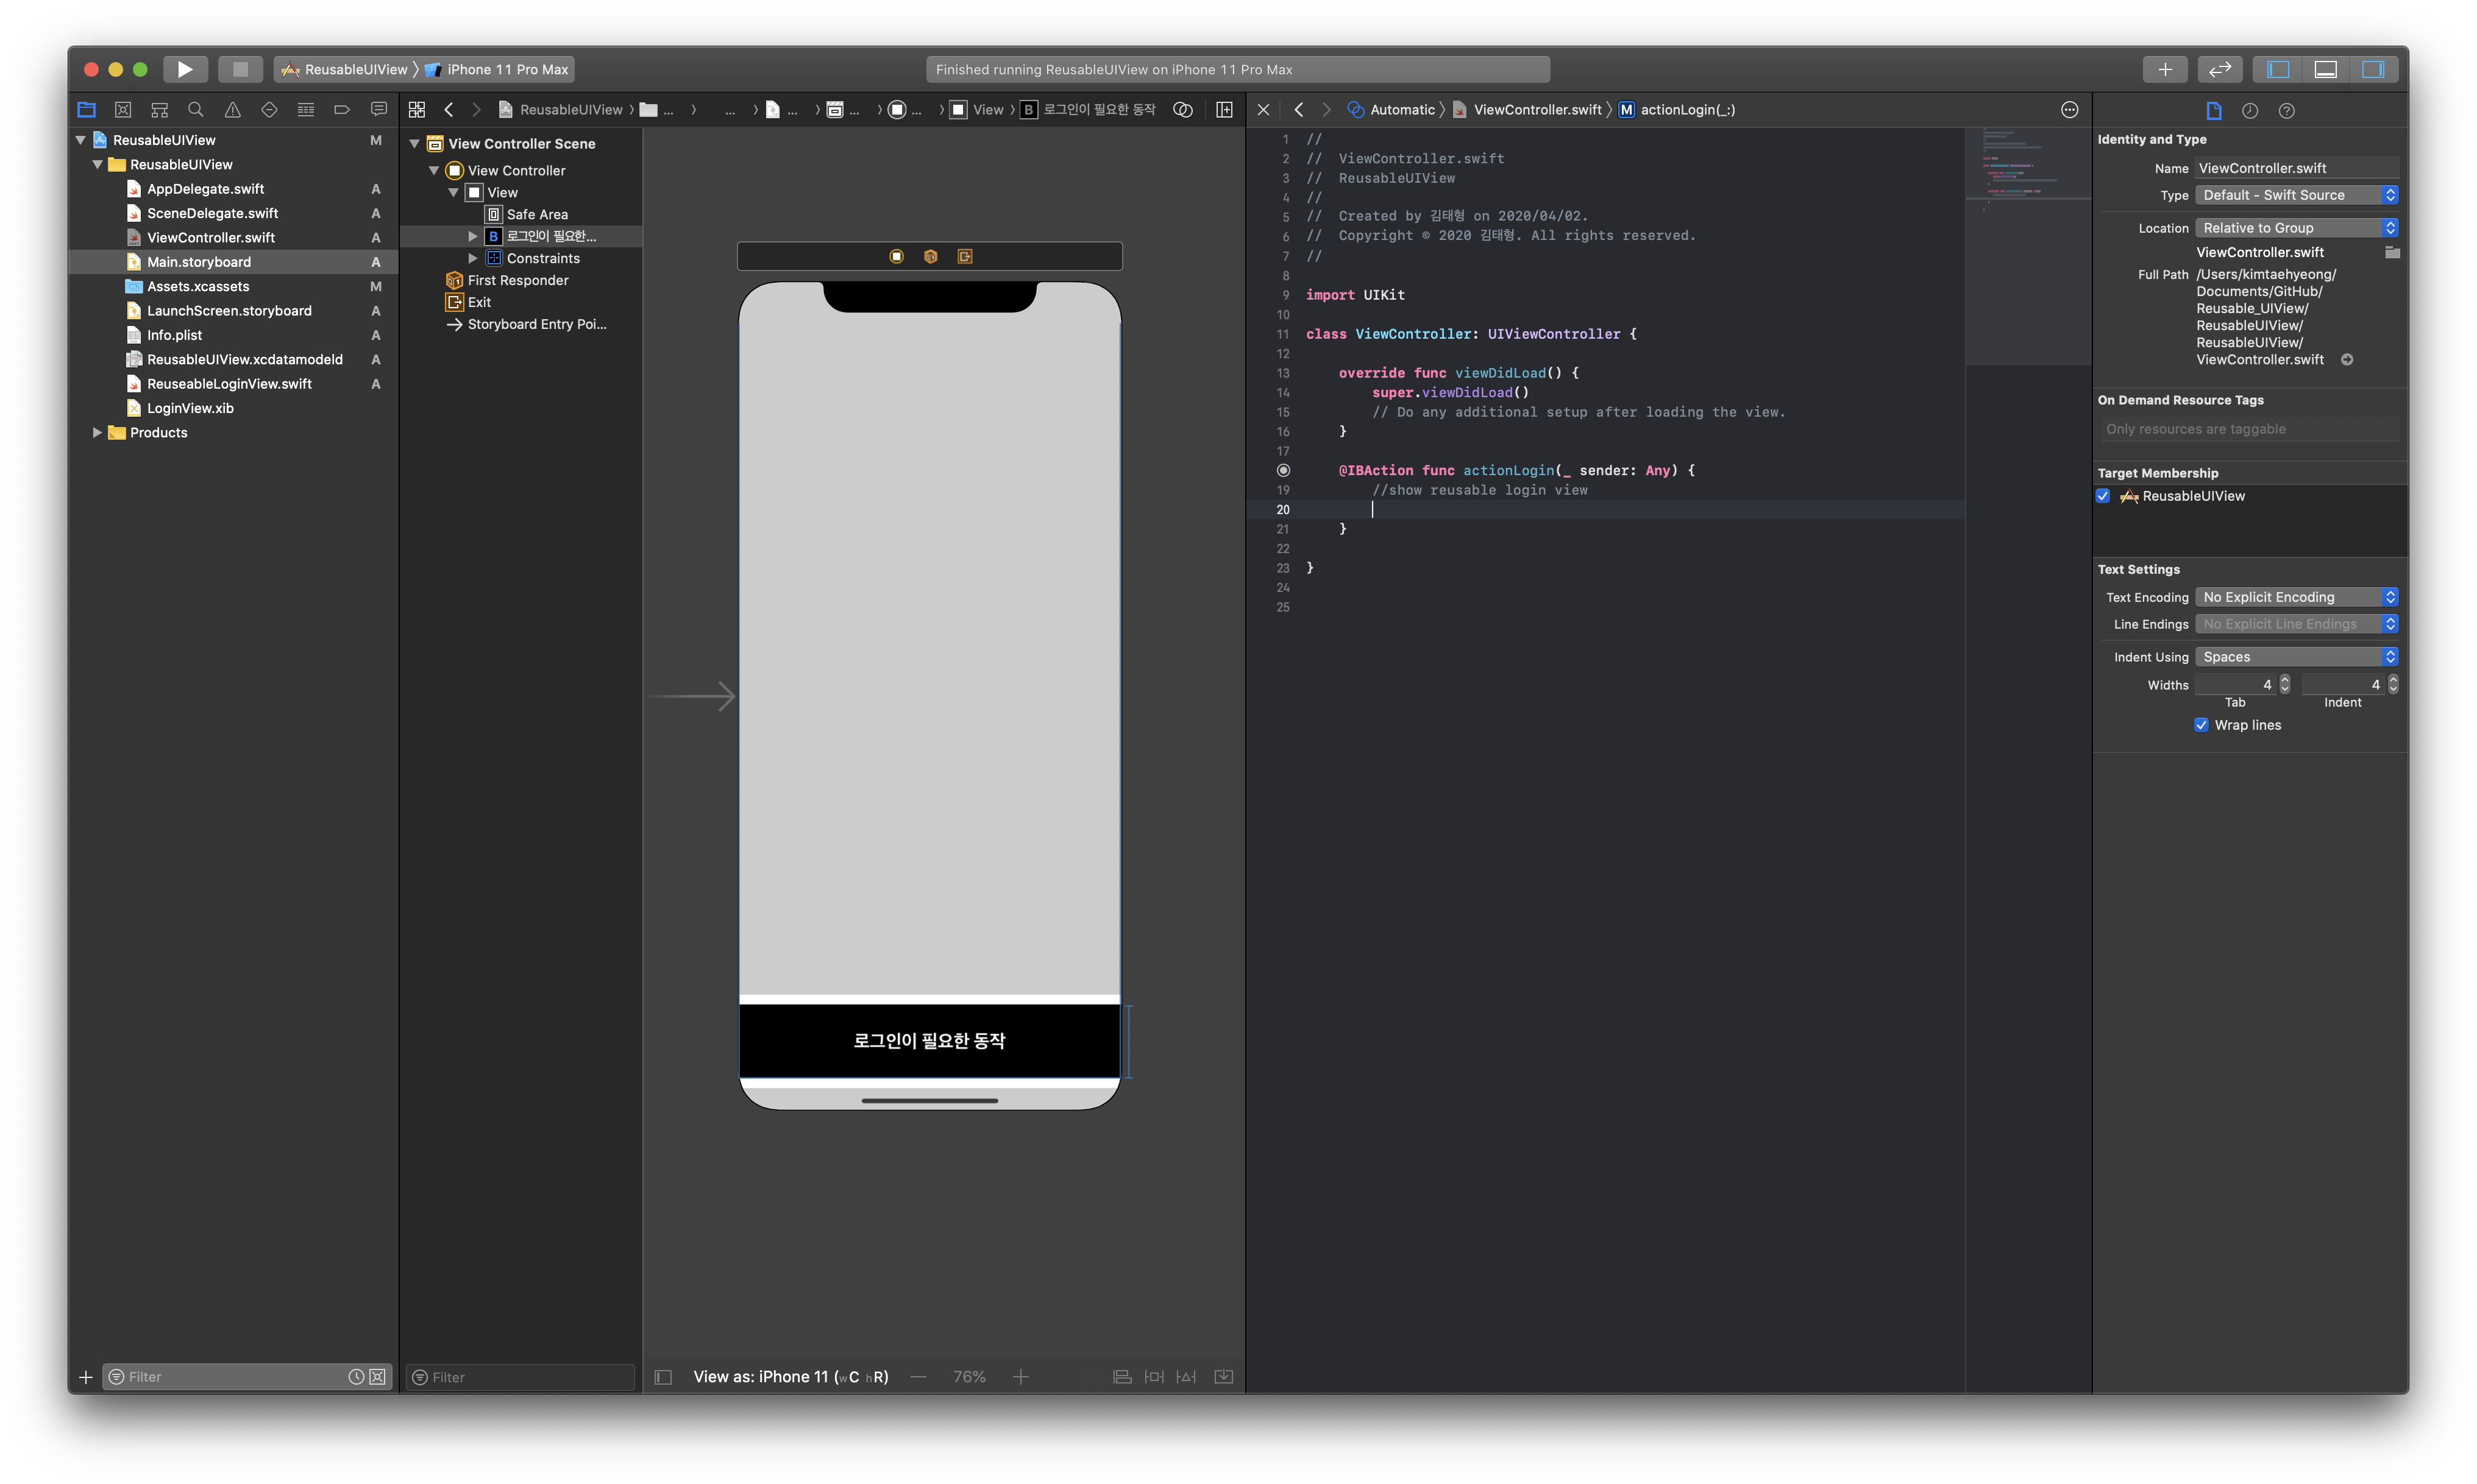The height and width of the screenshot is (1484, 2477).
Task: Switch to the History inspector tab
Action: pyautogui.click(x=2250, y=111)
